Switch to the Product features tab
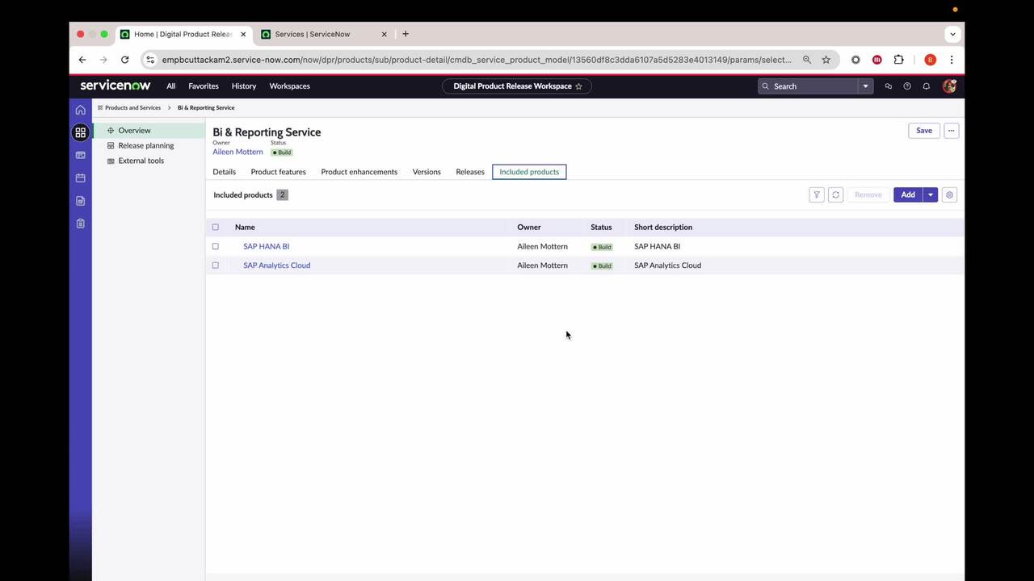Viewport: 1034px width, 581px height. click(x=278, y=171)
